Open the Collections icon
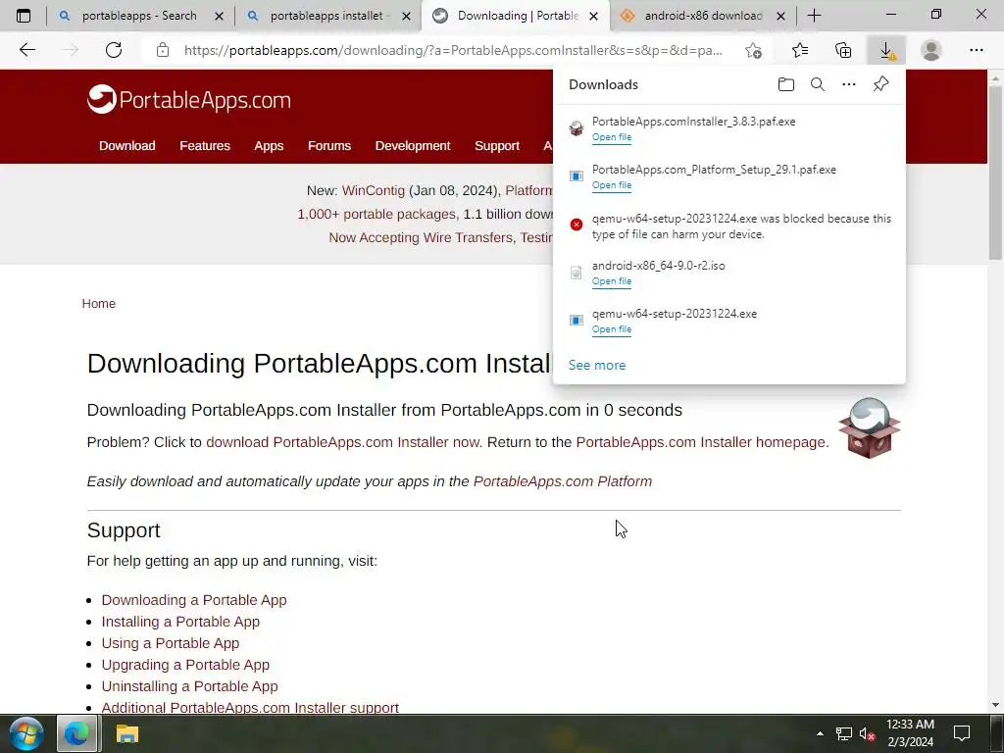 click(x=843, y=50)
